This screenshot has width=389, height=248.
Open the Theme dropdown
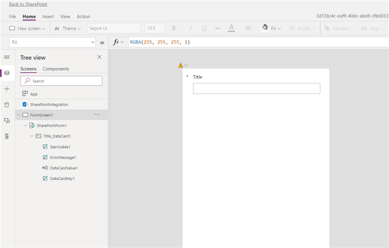[x=67, y=29]
